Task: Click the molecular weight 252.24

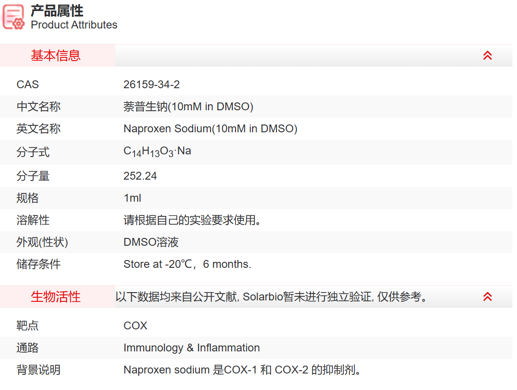Action: [140, 176]
